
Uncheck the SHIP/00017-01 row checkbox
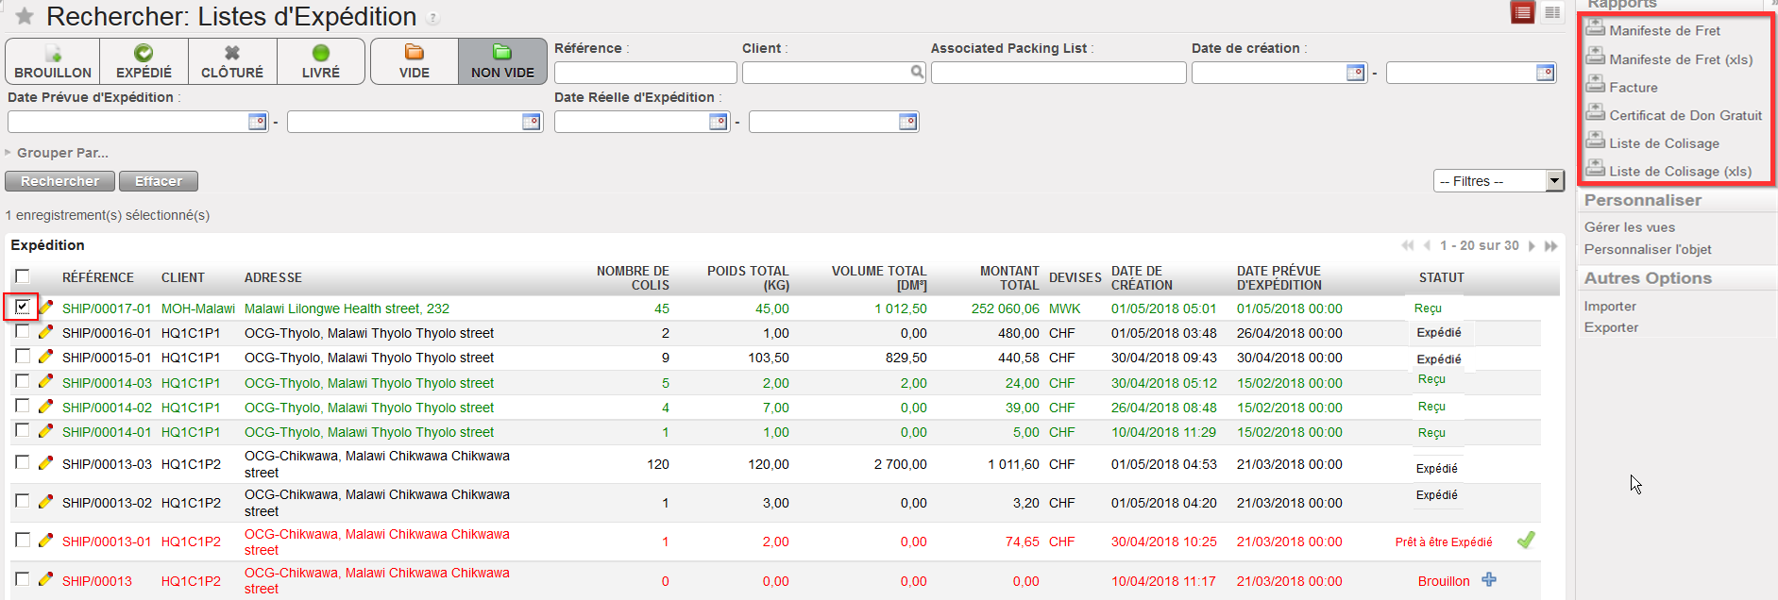(x=22, y=307)
